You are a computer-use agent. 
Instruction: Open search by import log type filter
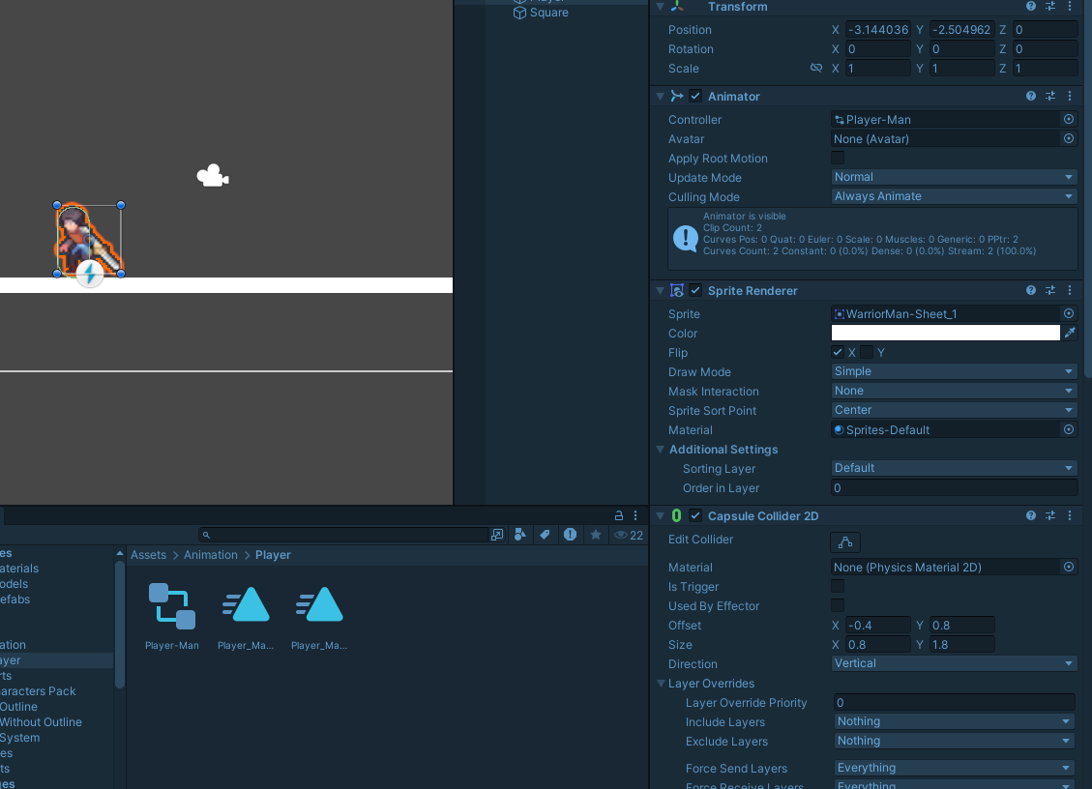pos(571,535)
